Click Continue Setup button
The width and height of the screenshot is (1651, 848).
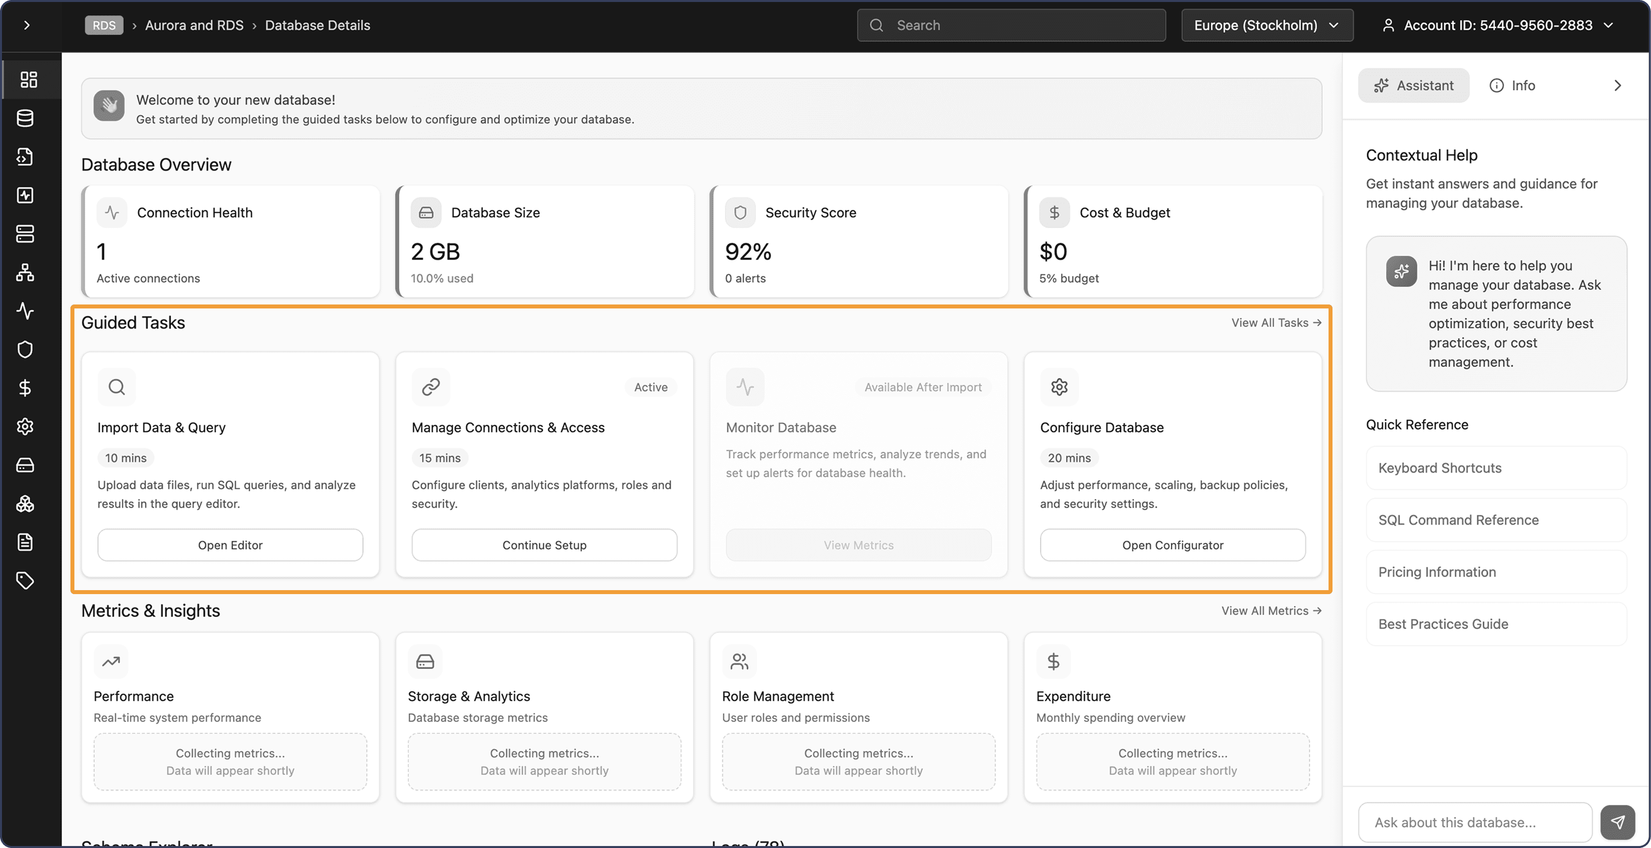coord(544,545)
